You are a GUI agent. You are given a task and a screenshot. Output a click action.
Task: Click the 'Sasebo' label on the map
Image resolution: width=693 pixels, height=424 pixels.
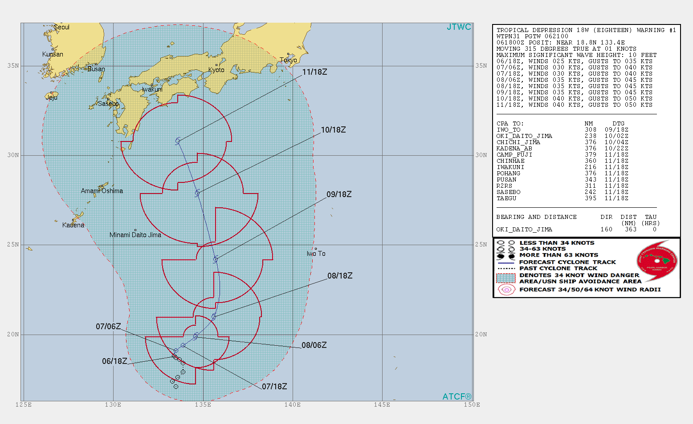pyautogui.click(x=108, y=104)
